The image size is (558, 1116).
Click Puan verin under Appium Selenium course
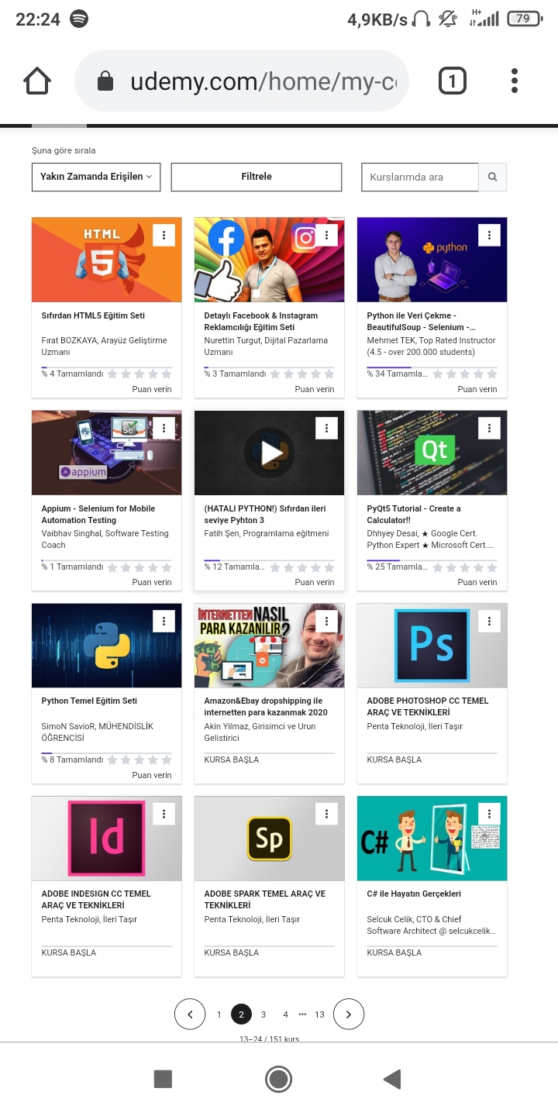pos(152,582)
